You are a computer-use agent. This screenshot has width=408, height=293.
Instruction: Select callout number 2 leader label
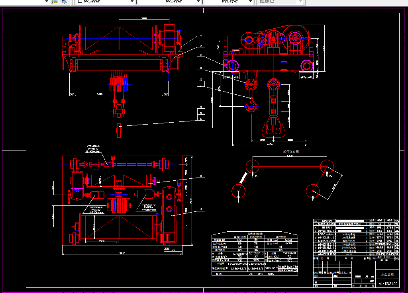click(x=201, y=46)
